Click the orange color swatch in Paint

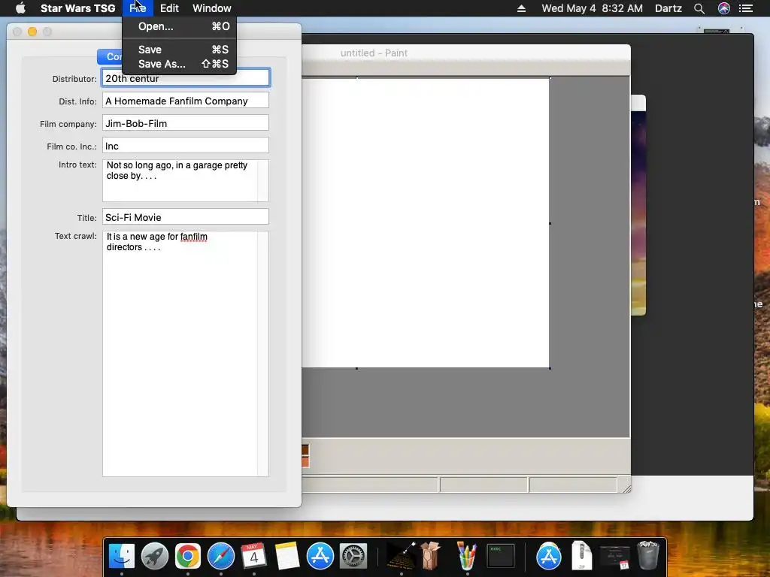point(305,462)
